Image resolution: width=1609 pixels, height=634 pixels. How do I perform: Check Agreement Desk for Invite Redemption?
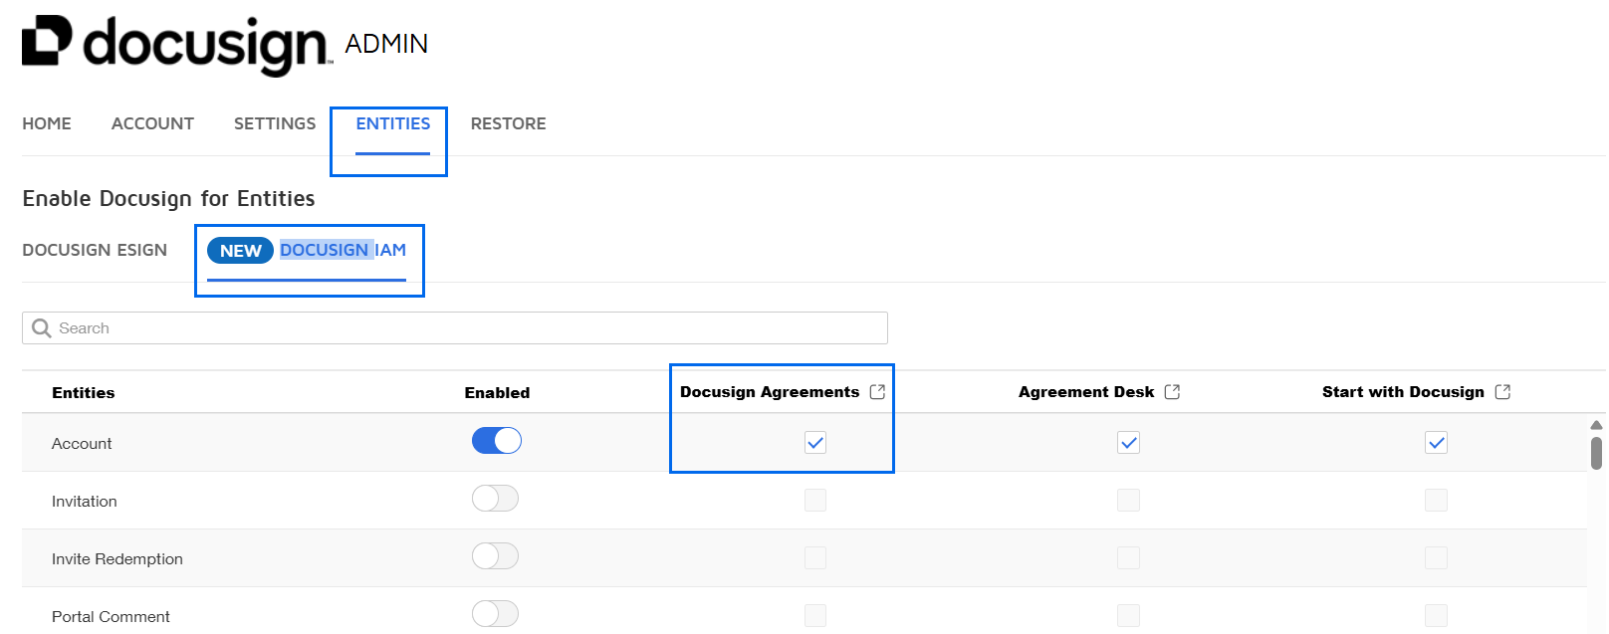click(x=1128, y=557)
